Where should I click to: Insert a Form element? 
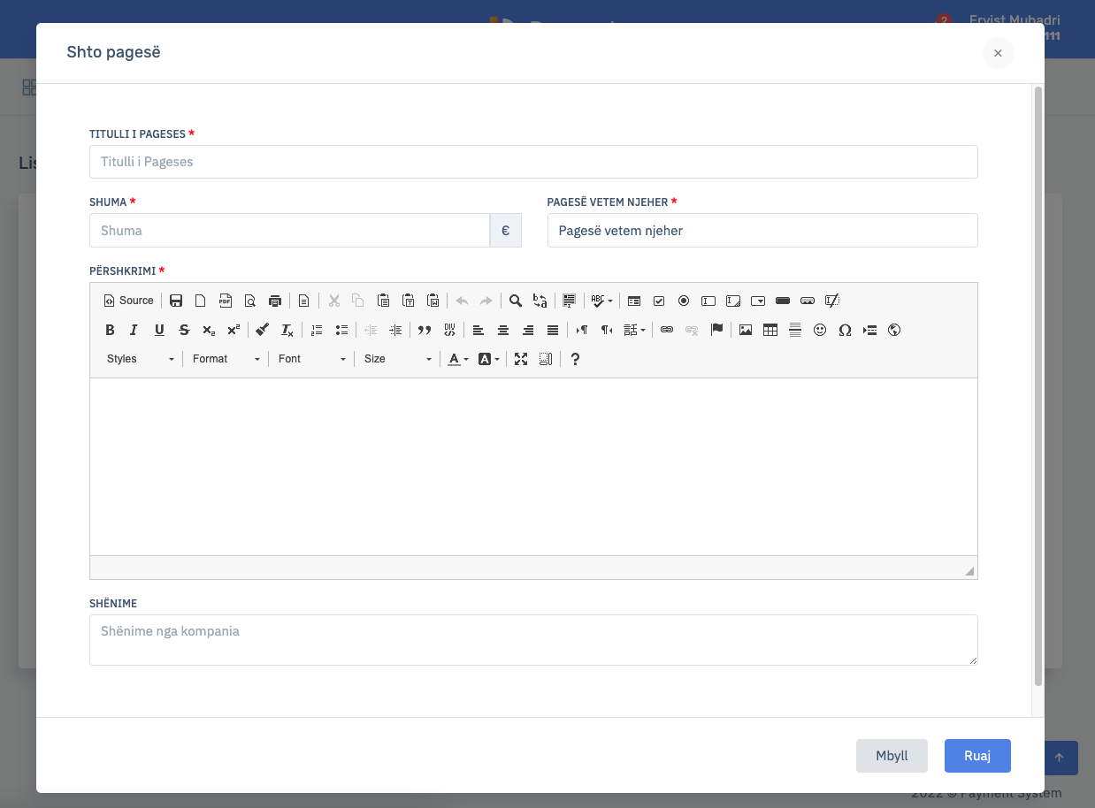[634, 301]
